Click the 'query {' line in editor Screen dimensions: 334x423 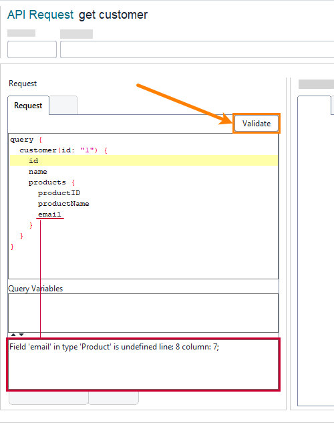[x=26, y=140]
